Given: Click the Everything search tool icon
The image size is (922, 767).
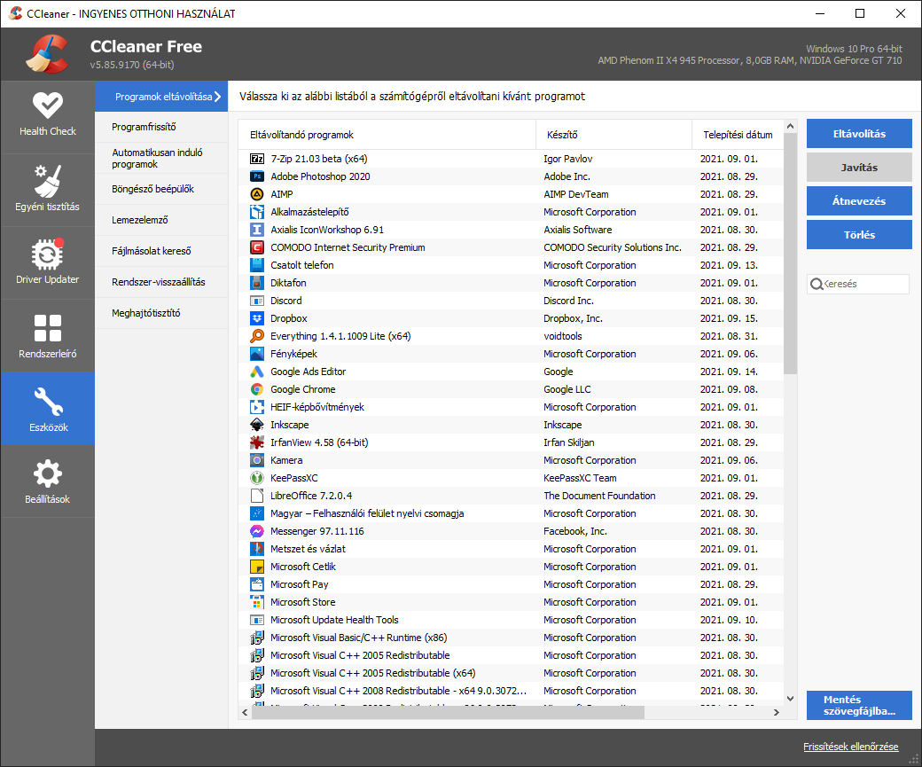Looking at the screenshot, I should (x=257, y=336).
